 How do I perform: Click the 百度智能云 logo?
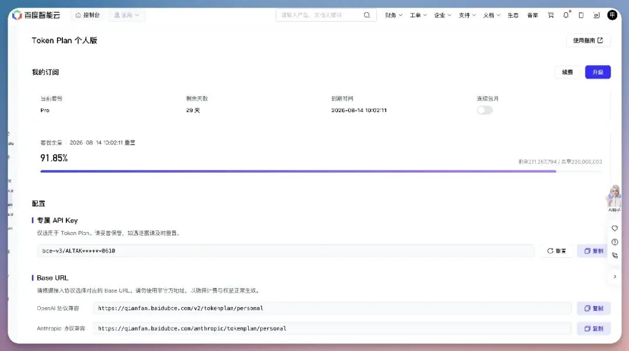point(36,15)
